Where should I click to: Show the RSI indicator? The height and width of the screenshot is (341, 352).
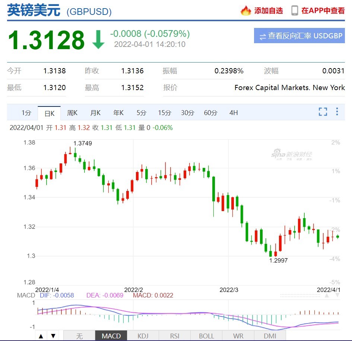pyautogui.click(x=175, y=336)
